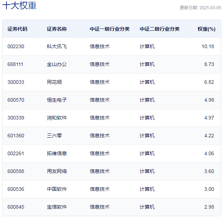
Task: Click the 十大权重 heading
Action: click(19, 5)
